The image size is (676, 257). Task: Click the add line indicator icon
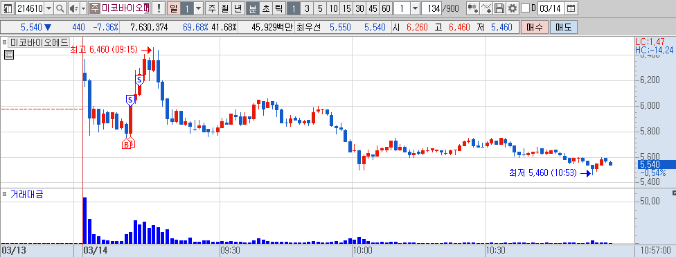pos(486,8)
